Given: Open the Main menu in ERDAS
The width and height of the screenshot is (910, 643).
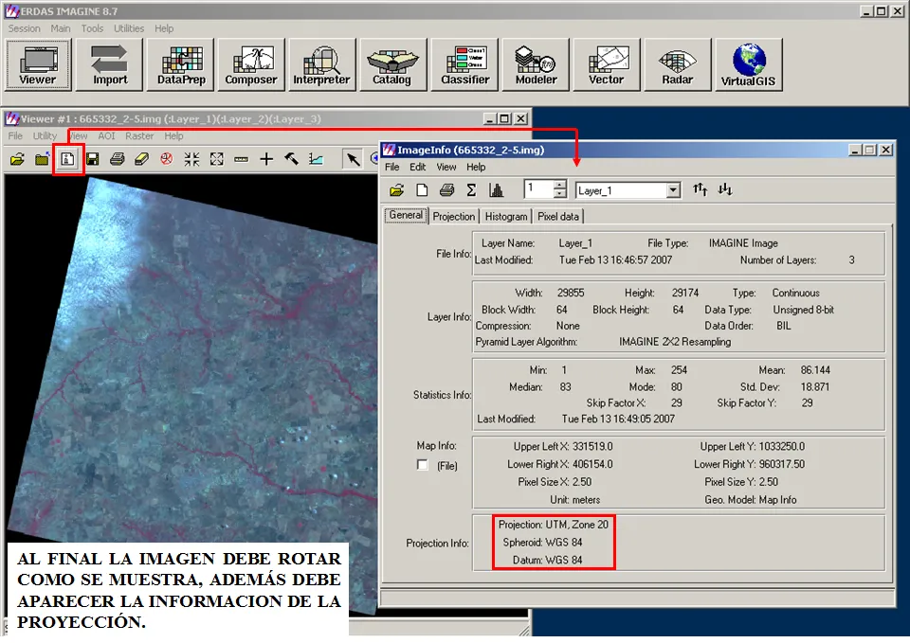Looking at the screenshot, I should [x=61, y=28].
